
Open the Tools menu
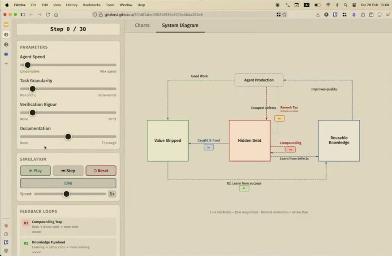[x=110, y=5]
